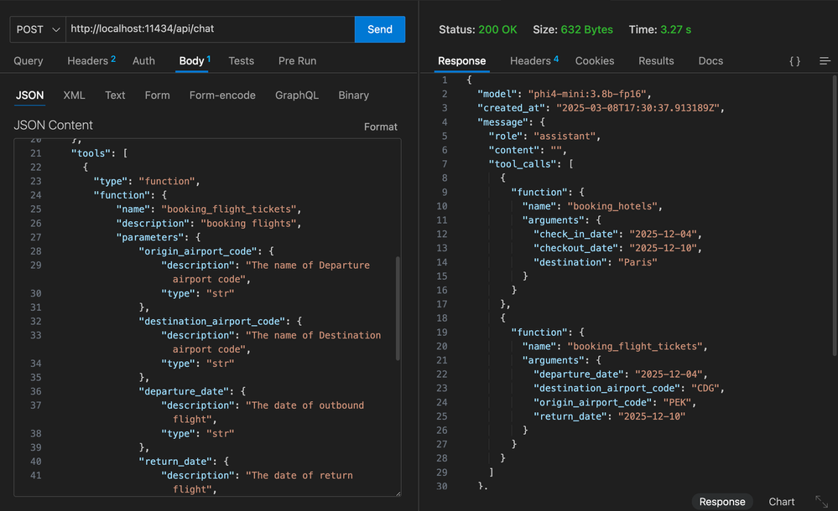Viewport: 838px width, 511px height.
Task: Click the curly braces response format icon
Action: (x=794, y=61)
